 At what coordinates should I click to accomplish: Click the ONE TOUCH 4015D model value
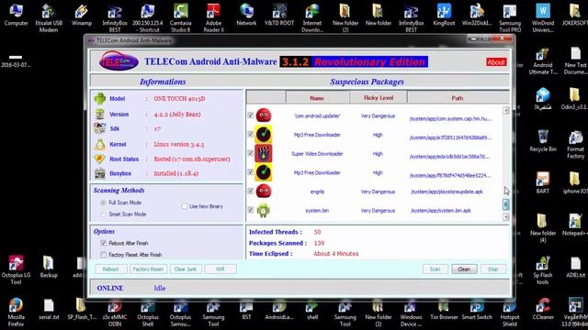click(x=180, y=99)
